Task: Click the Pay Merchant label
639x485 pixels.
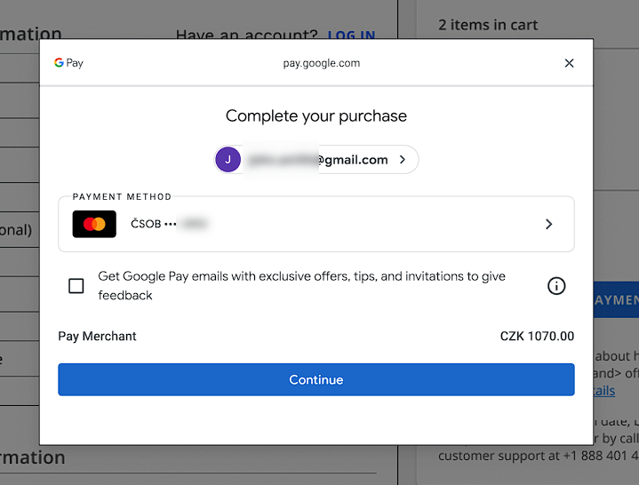Action: click(98, 337)
